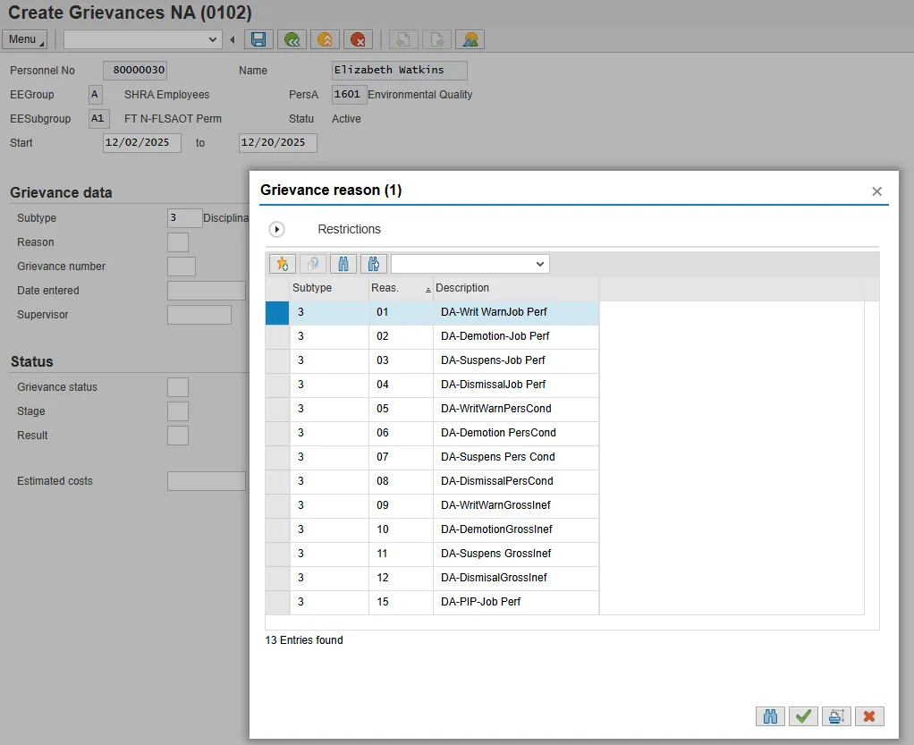914x745 pixels.
Task: Cancel dialog with the red X button
Action: pyautogui.click(x=868, y=715)
